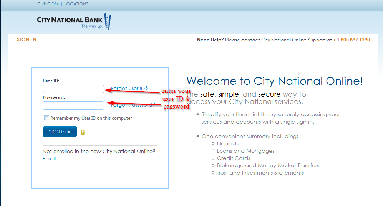383x206 pixels.
Task: Click Not enrolled in the new City National Online text
Action: (99, 152)
